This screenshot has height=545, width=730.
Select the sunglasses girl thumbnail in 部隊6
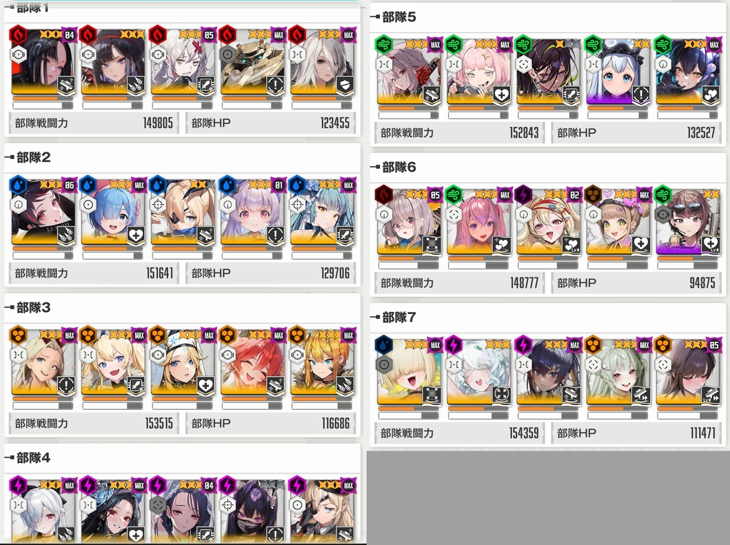pos(688,222)
